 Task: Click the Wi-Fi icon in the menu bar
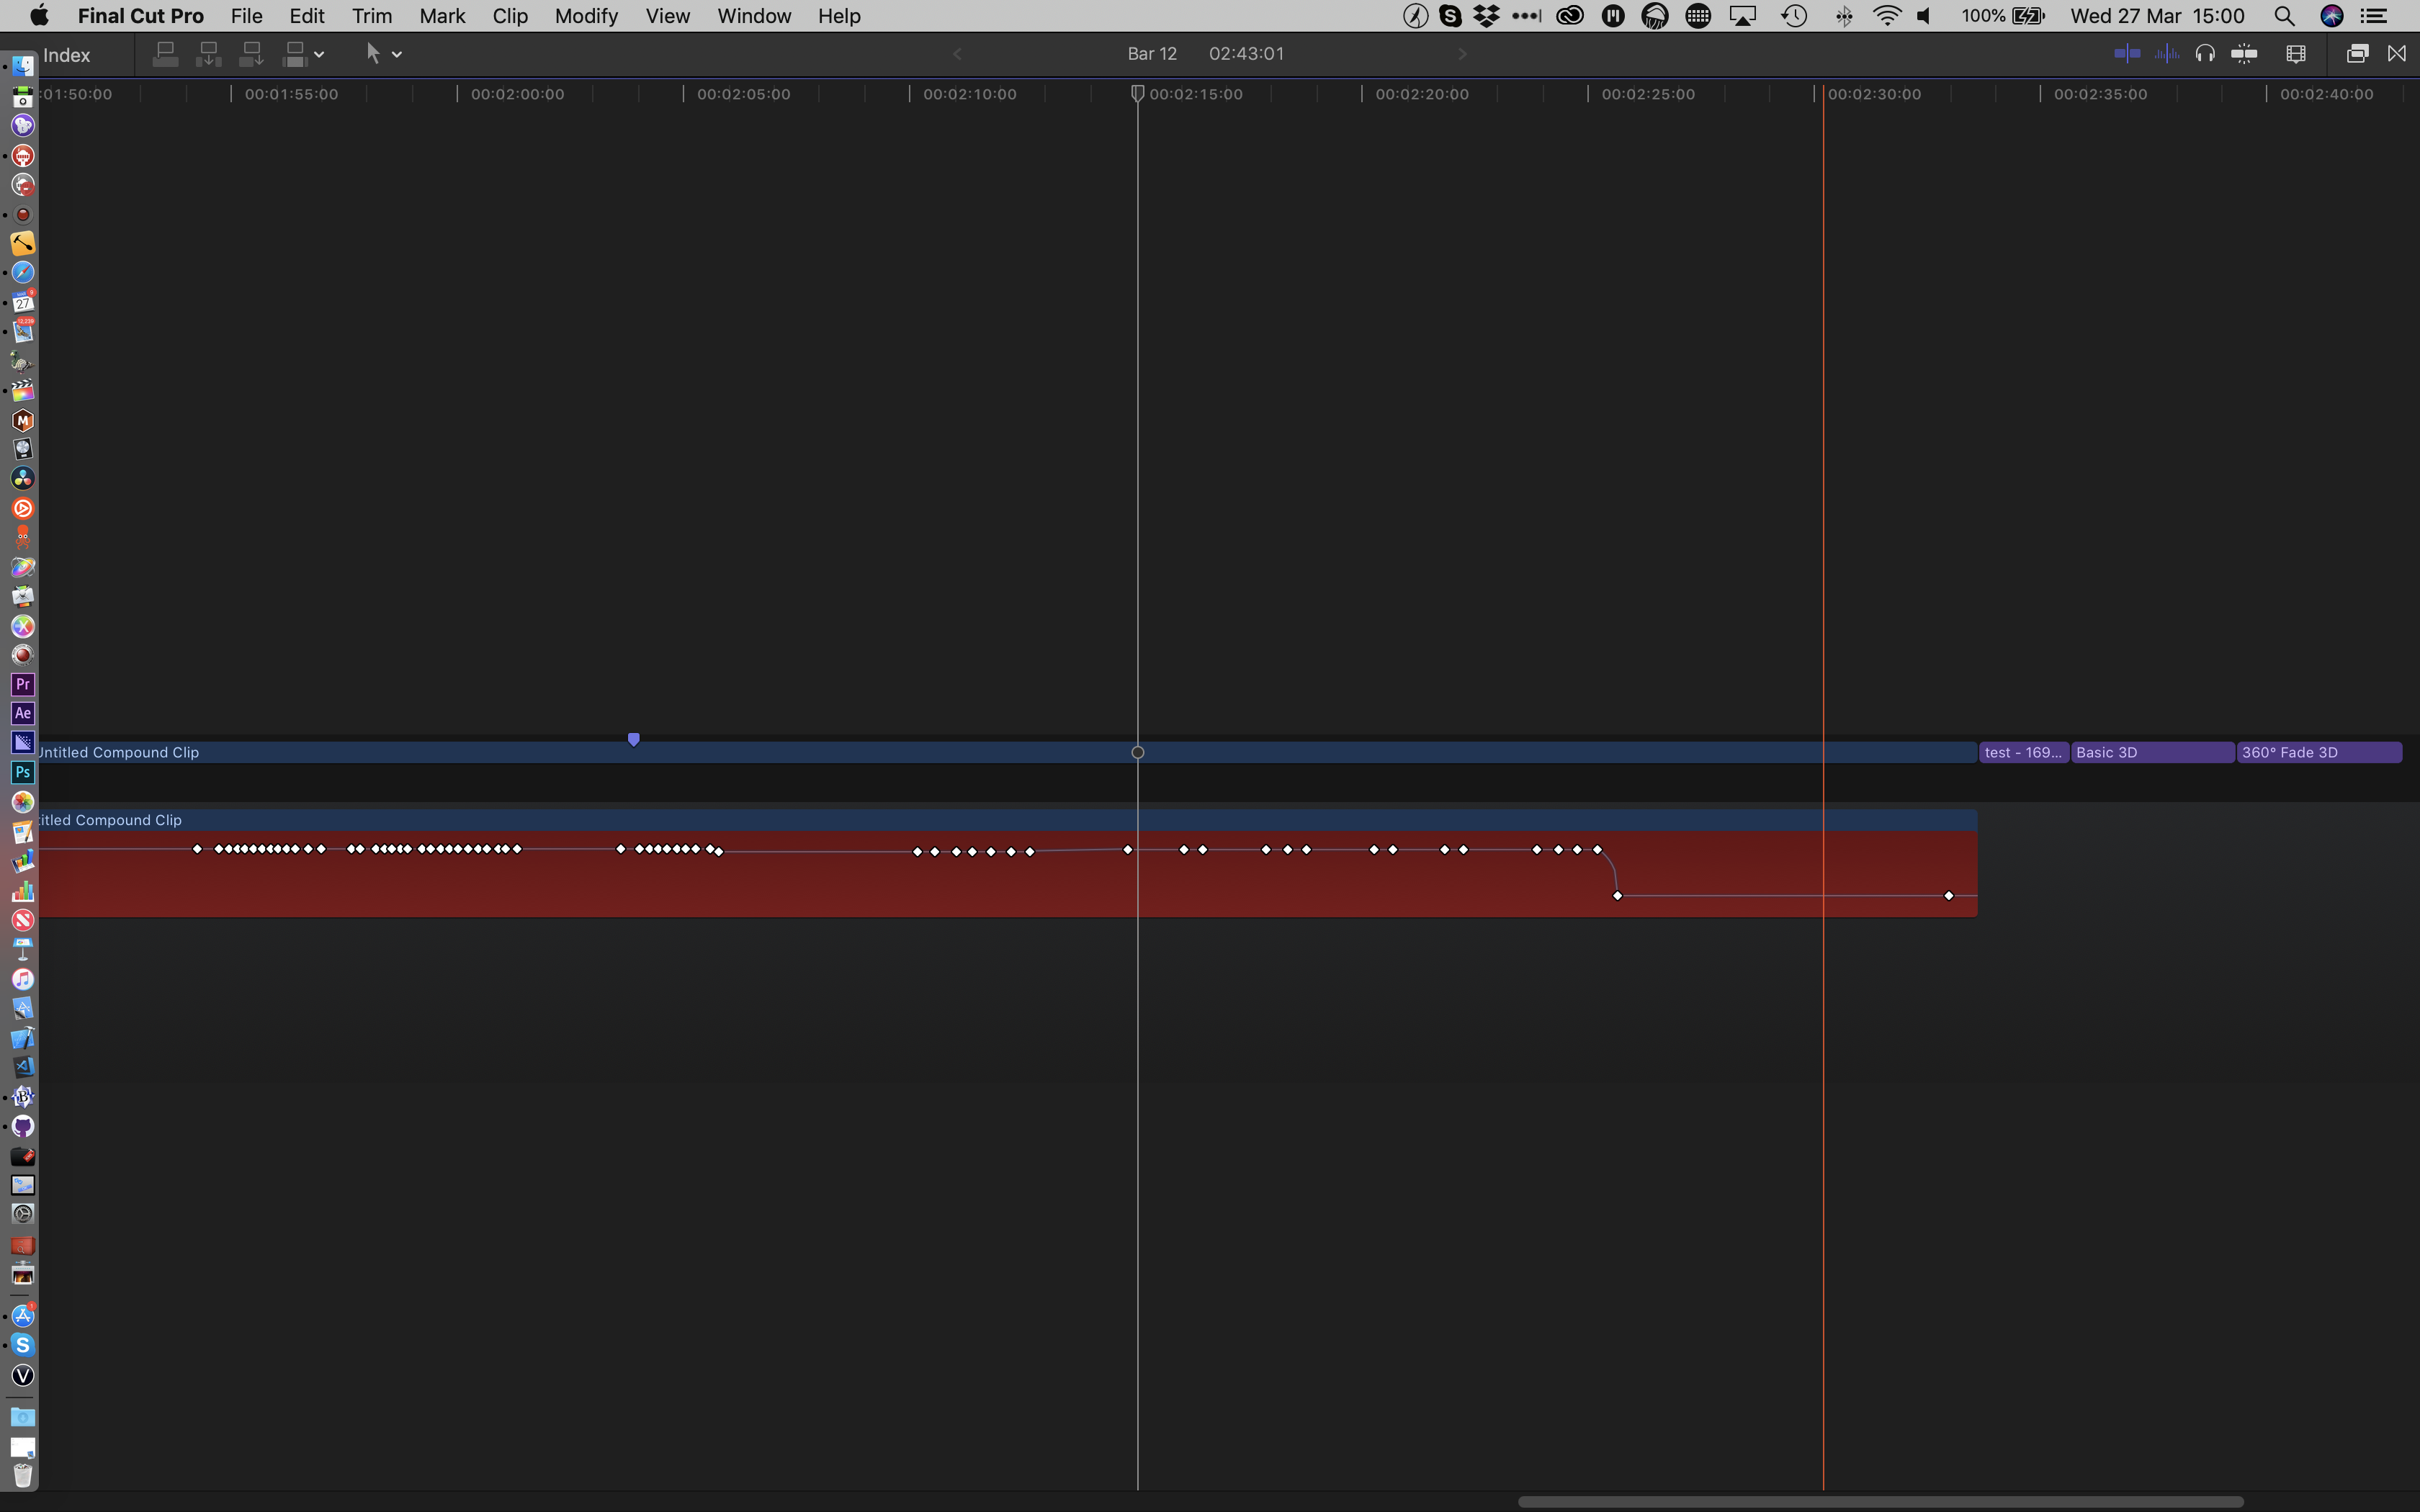pos(1888,15)
